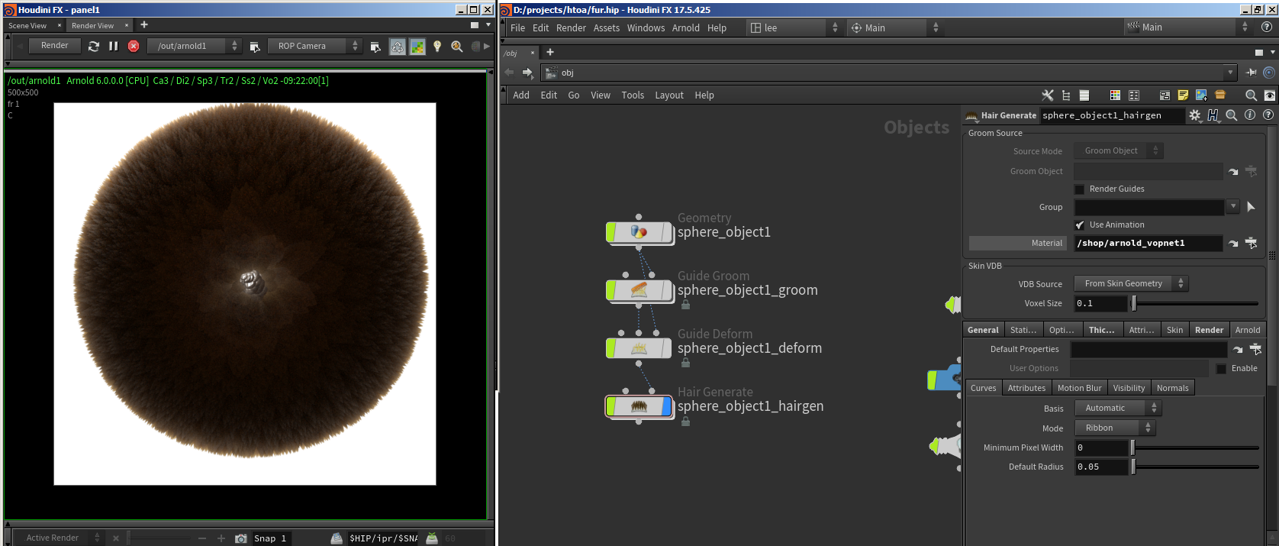Open the Render menu in main menu bar
This screenshot has width=1279, height=546.
571,28
